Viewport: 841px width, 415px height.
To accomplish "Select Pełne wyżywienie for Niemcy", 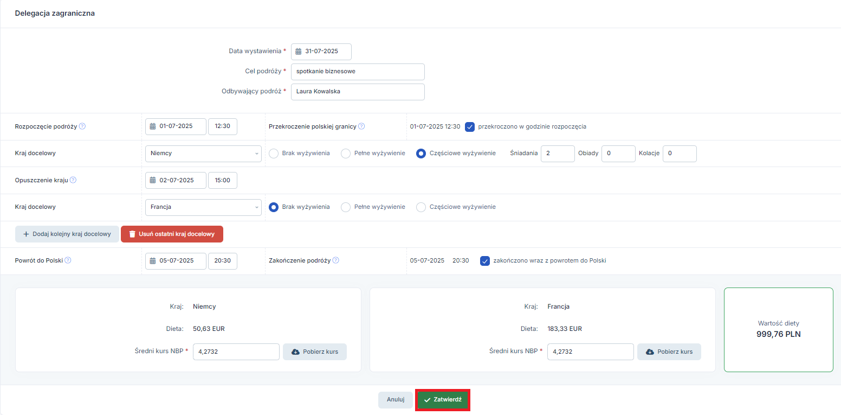I will (x=346, y=154).
